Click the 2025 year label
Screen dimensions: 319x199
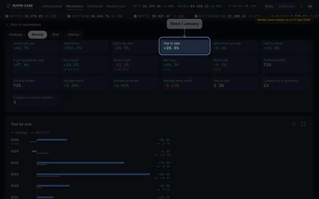click(15, 151)
